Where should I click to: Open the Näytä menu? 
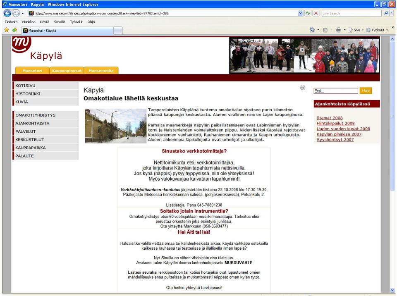(x=45, y=22)
